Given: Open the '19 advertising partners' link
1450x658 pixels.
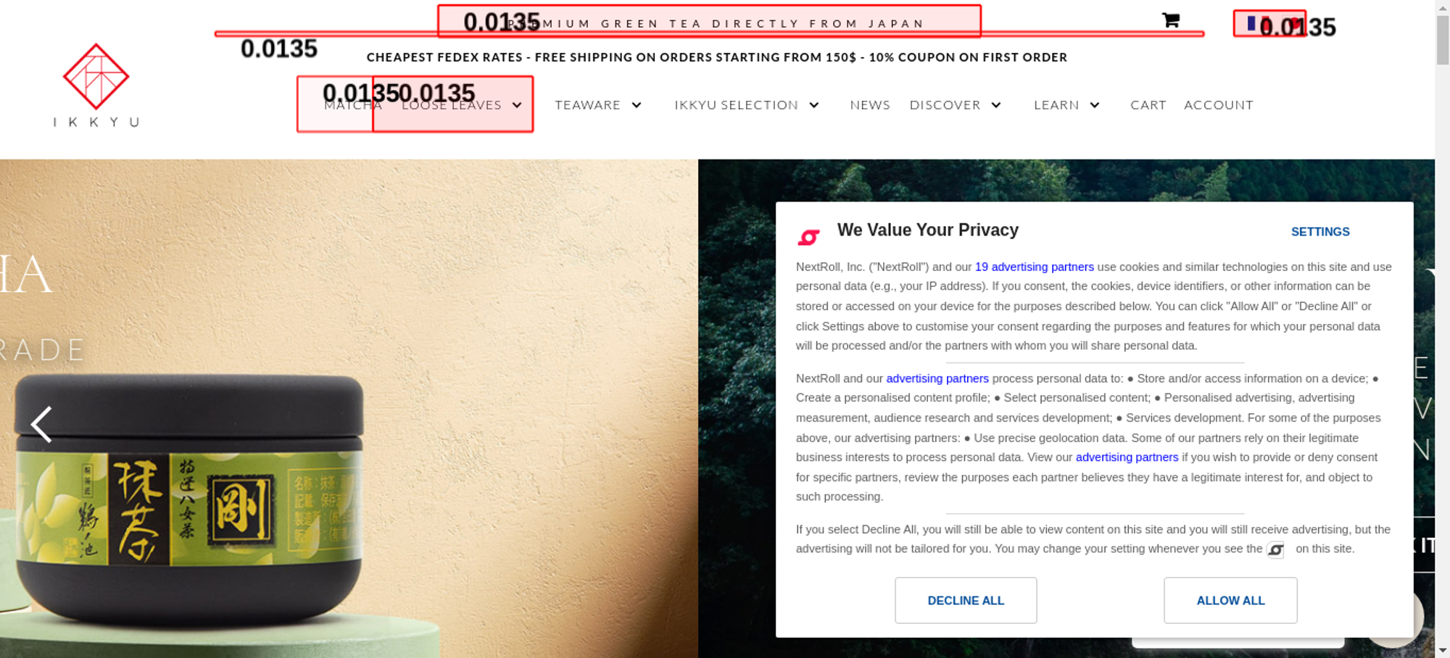Looking at the screenshot, I should [1034, 267].
